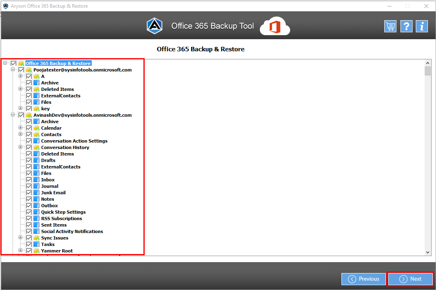This screenshot has height=290, width=436.
Task: Click the Aryson logo in header
Action: pyautogui.click(x=155, y=26)
